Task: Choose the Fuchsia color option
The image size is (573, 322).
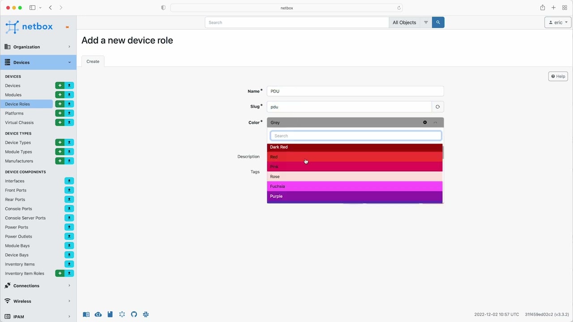Action: click(355, 186)
